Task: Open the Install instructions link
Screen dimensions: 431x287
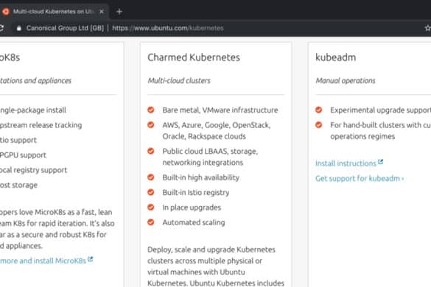Action: point(346,163)
